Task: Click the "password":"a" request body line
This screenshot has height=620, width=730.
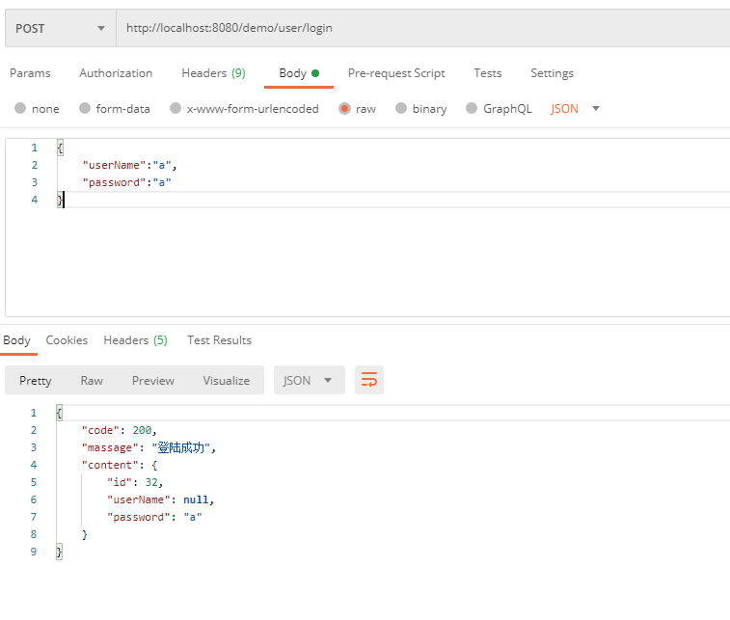Action: tap(126, 182)
